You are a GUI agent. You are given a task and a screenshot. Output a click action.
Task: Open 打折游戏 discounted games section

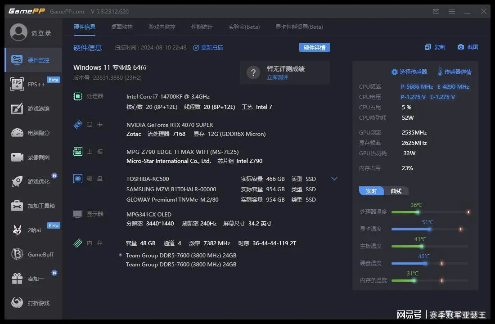31,302
